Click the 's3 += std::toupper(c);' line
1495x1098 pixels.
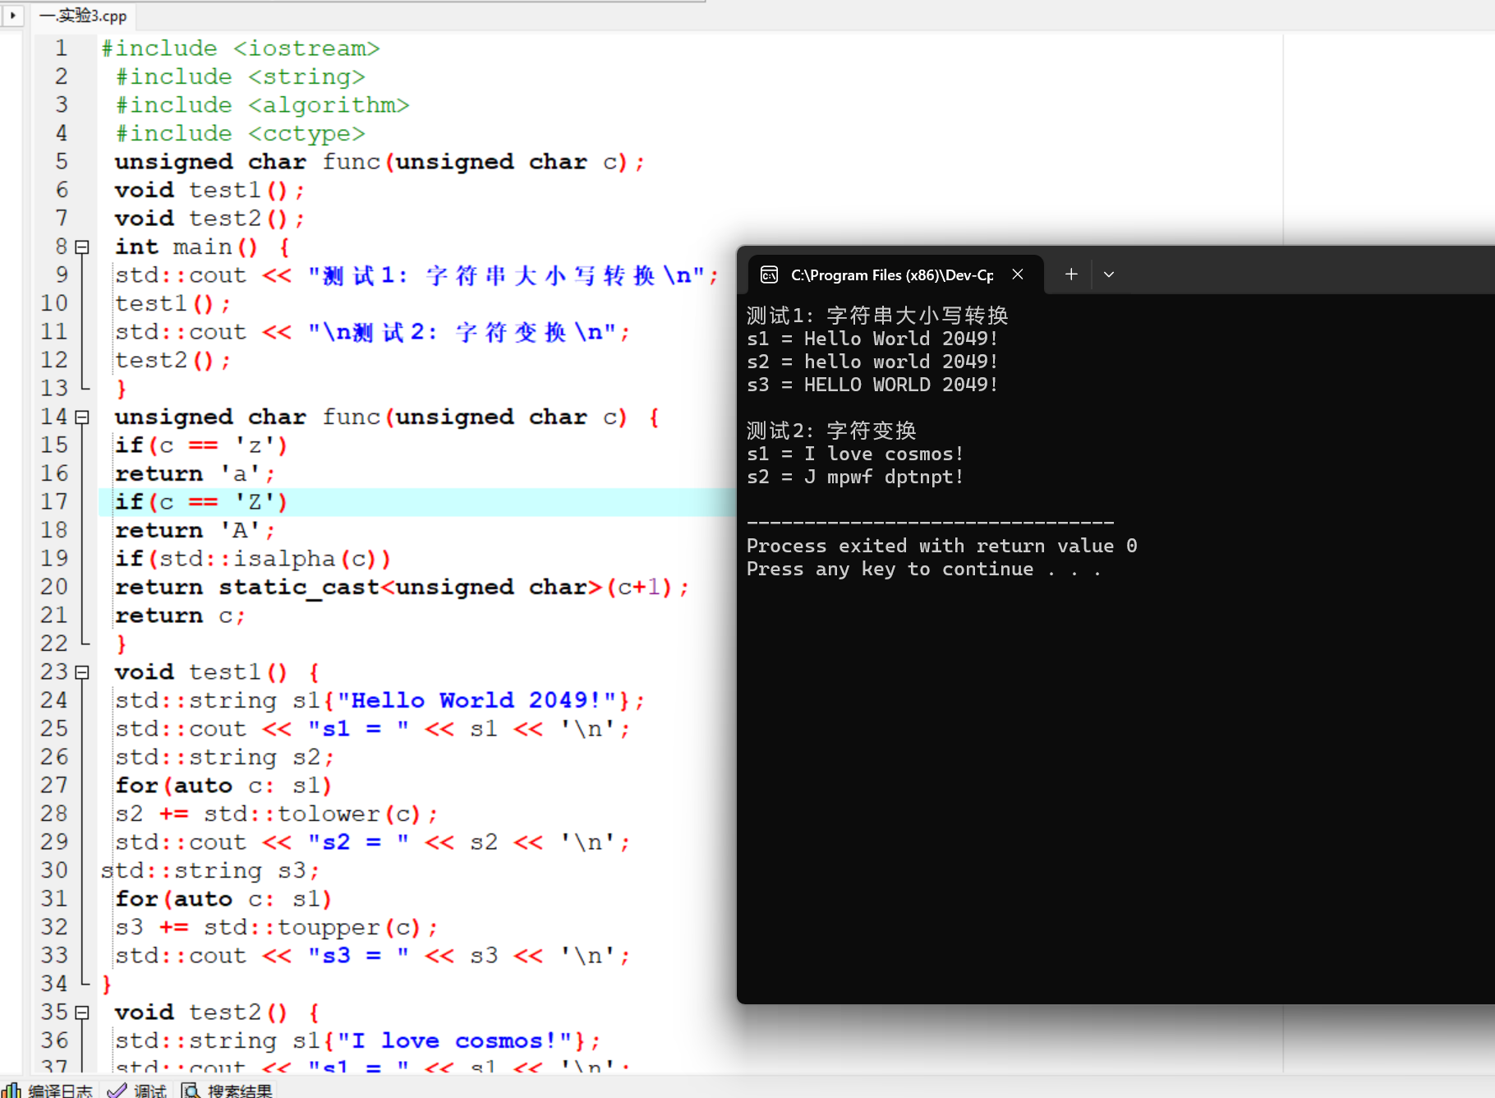(x=277, y=928)
